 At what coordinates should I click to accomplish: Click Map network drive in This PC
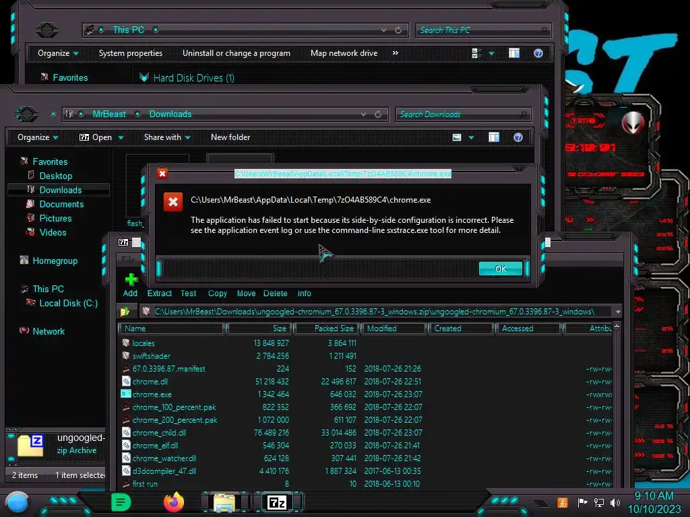tap(344, 53)
